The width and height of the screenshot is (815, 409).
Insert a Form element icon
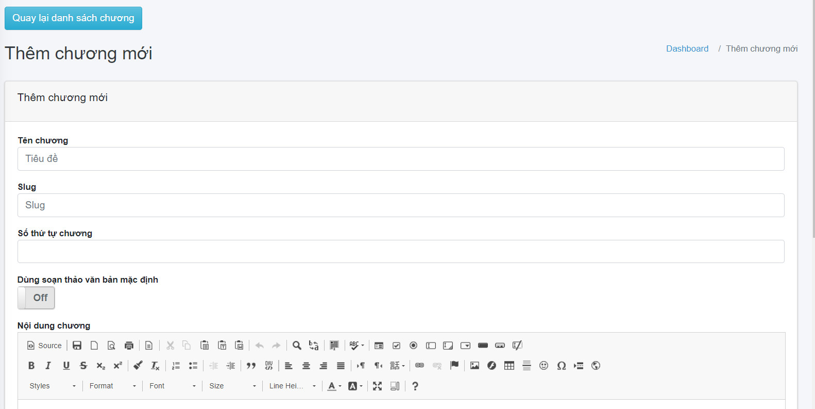tap(379, 346)
